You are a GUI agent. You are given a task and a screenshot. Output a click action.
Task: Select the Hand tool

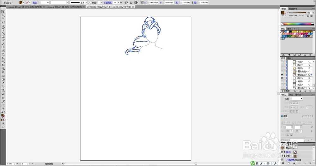(3, 105)
